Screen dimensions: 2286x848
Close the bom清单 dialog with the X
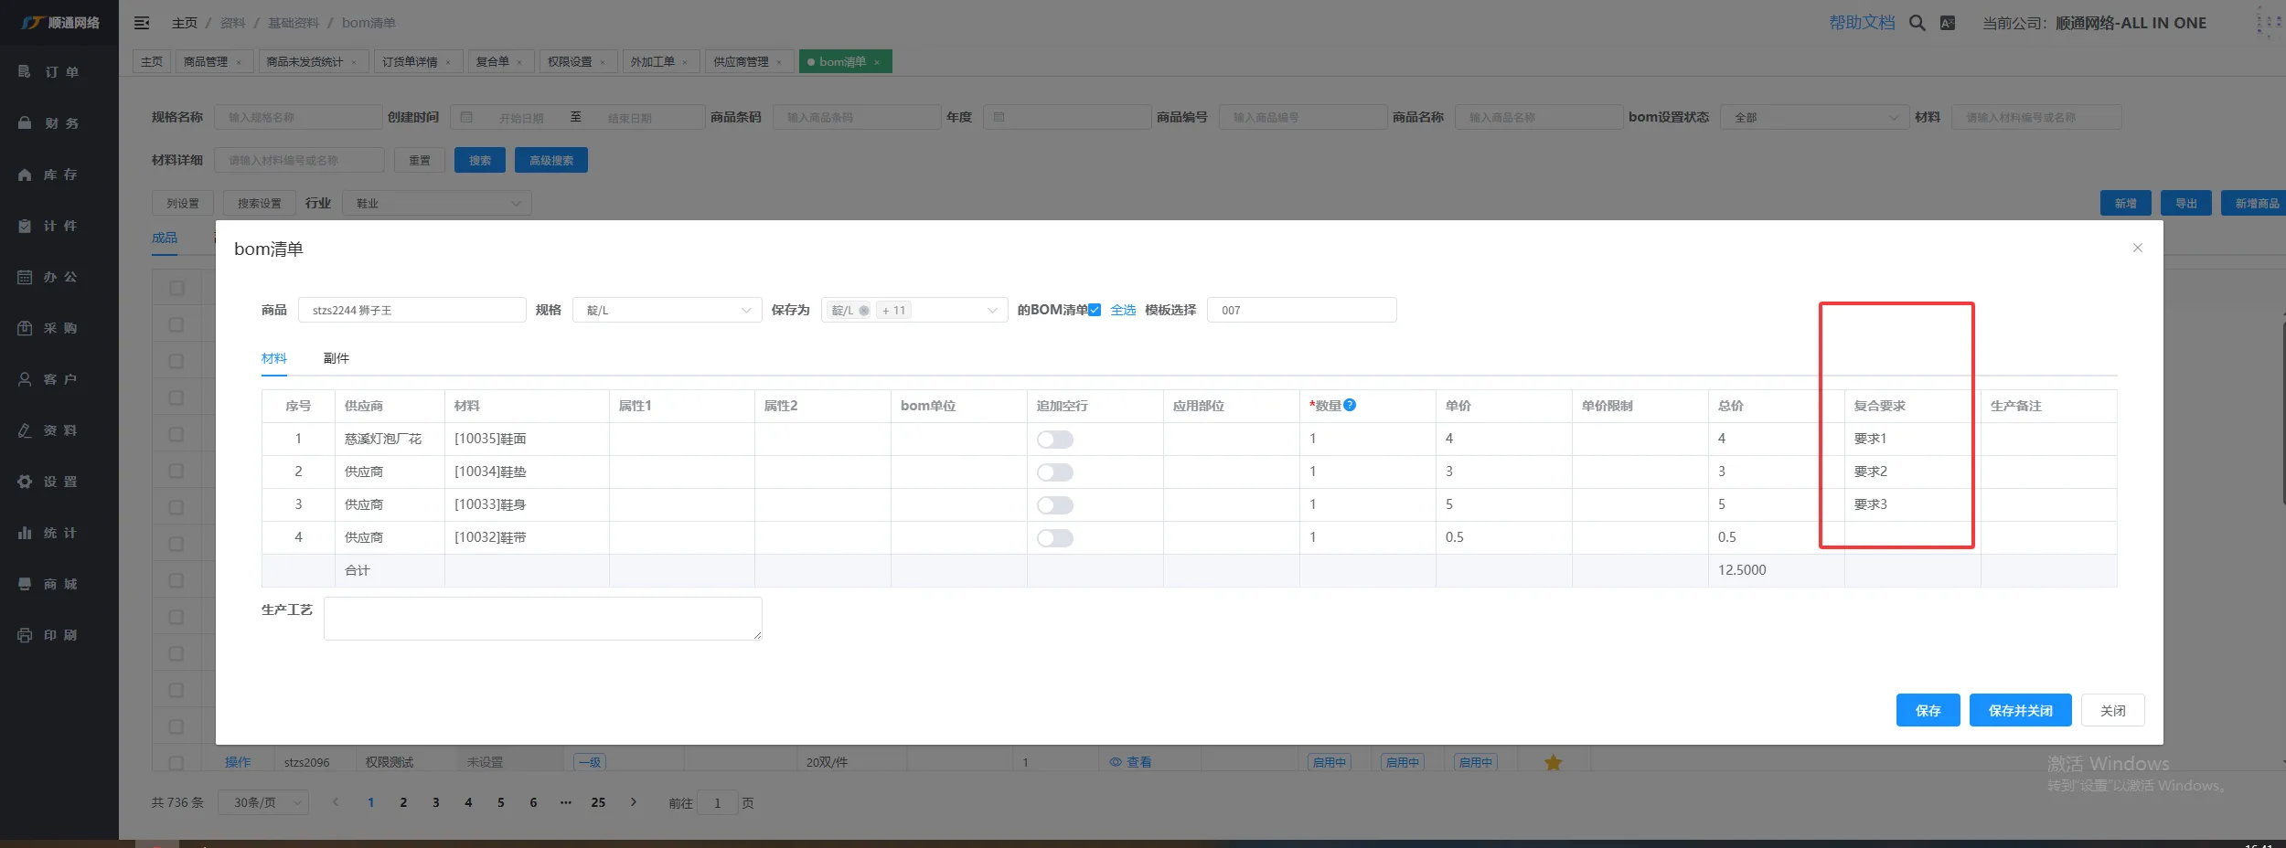2138,248
